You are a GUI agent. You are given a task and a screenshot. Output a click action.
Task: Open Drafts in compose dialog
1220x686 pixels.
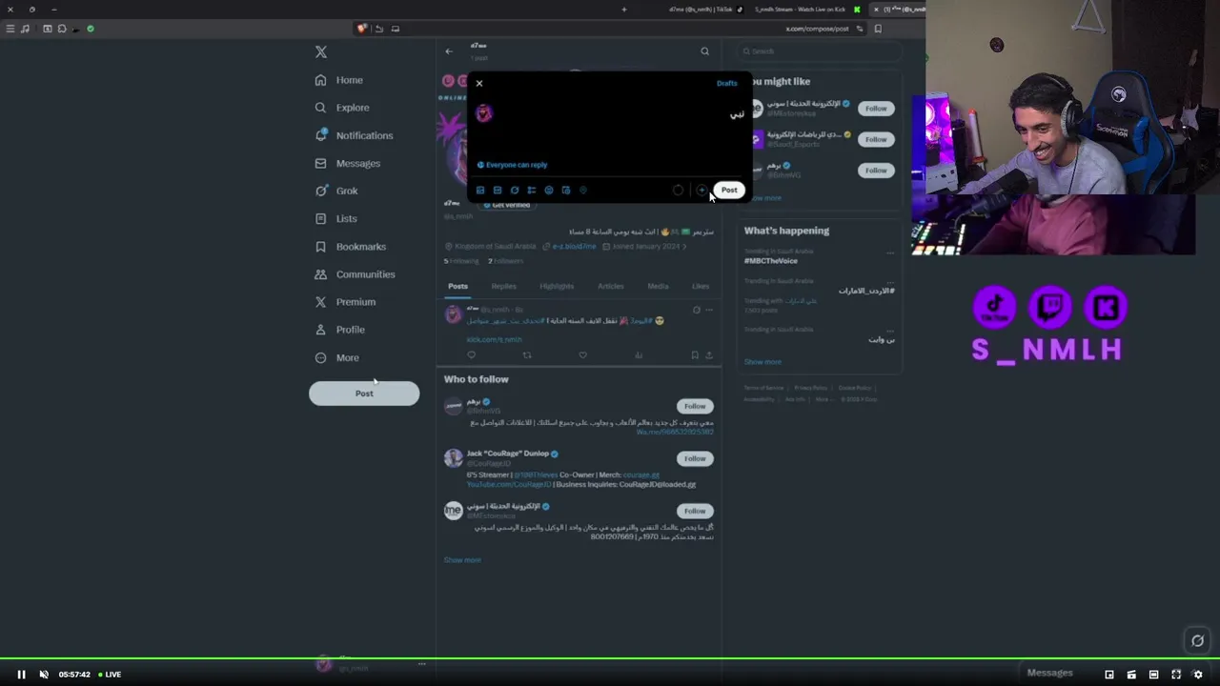click(x=726, y=83)
